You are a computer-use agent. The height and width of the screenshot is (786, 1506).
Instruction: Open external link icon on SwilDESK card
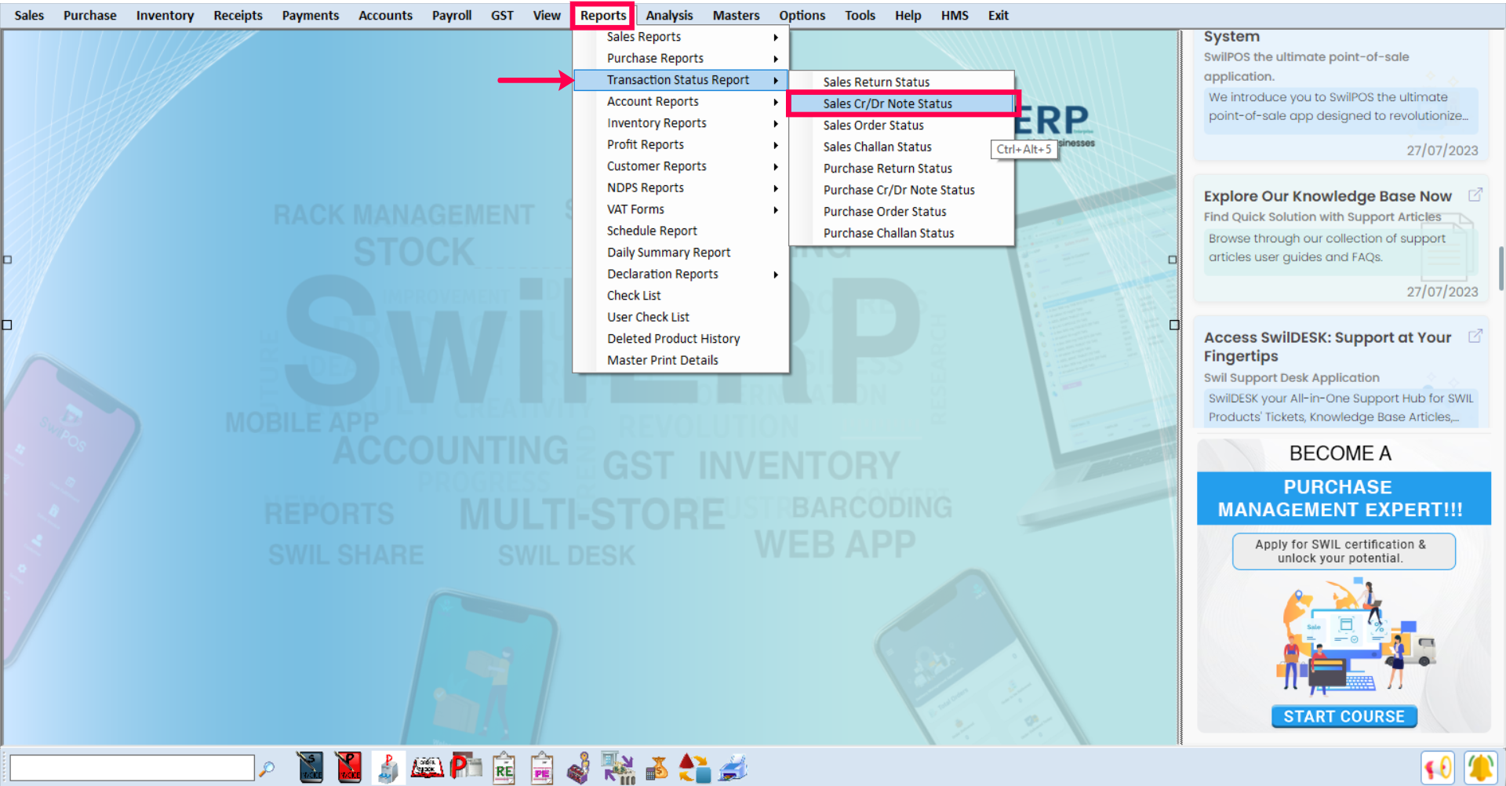(1475, 336)
